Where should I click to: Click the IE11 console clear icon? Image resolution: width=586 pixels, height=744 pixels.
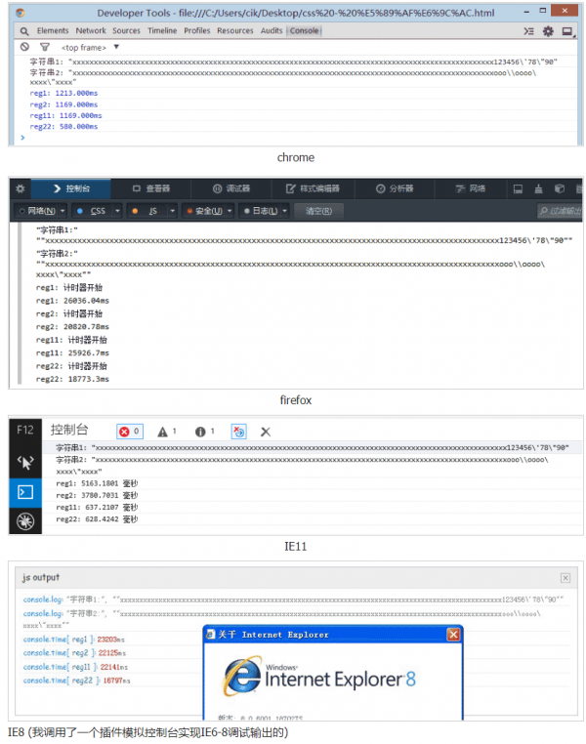[266, 431]
